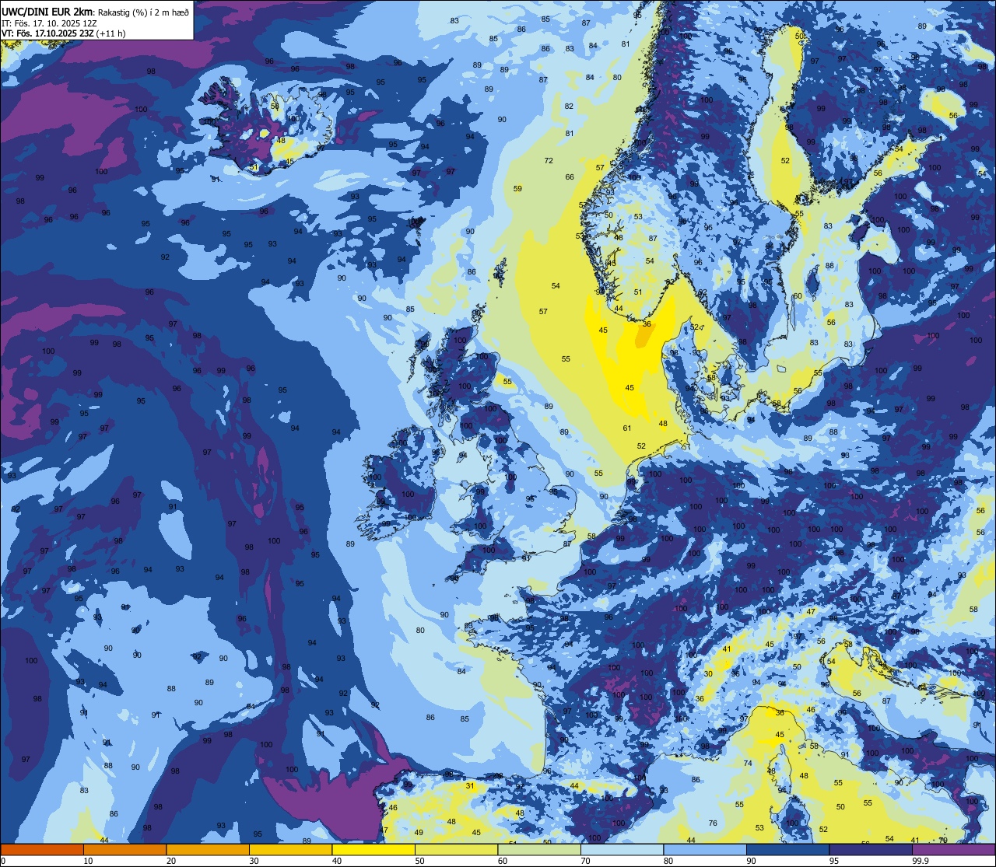Viewport: 996px width, 867px height.
Task: Click the 90–95 medium blue legend swatch
Action: click(x=787, y=849)
